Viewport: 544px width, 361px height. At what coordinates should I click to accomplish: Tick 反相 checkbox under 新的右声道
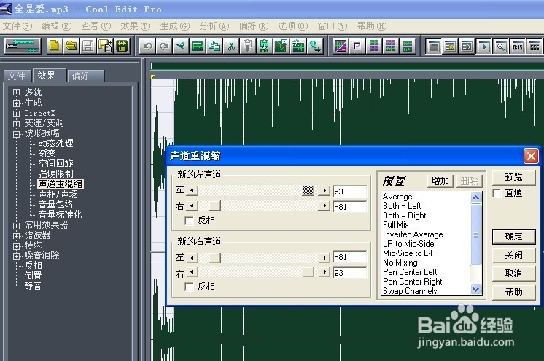(189, 287)
